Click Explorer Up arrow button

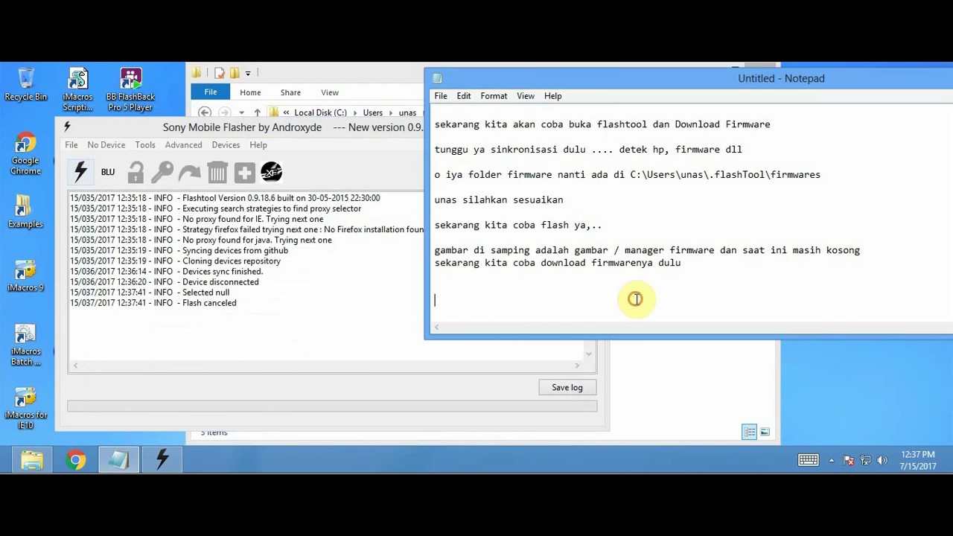257,112
